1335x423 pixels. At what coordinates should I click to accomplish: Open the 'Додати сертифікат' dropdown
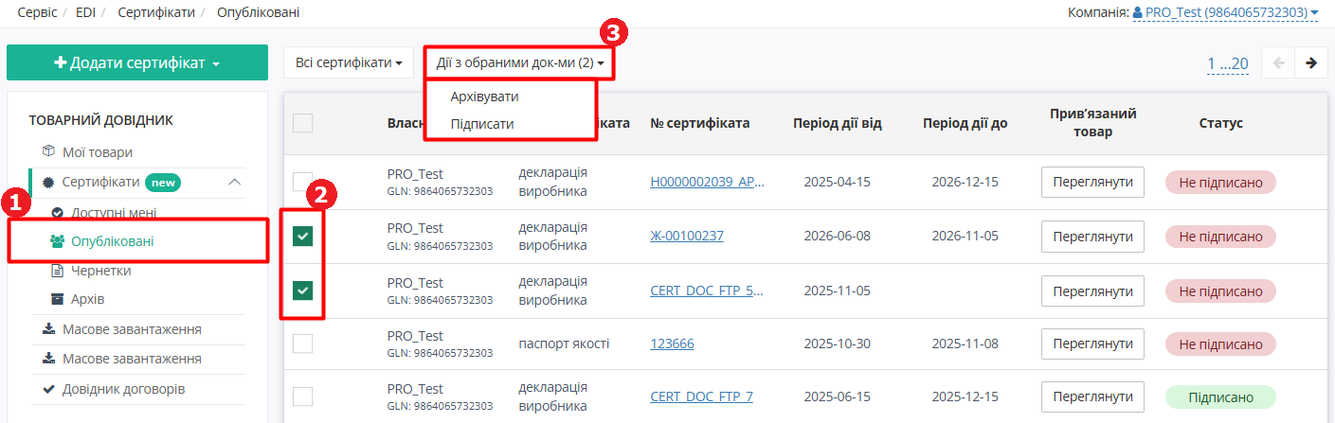pyautogui.click(x=137, y=62)
